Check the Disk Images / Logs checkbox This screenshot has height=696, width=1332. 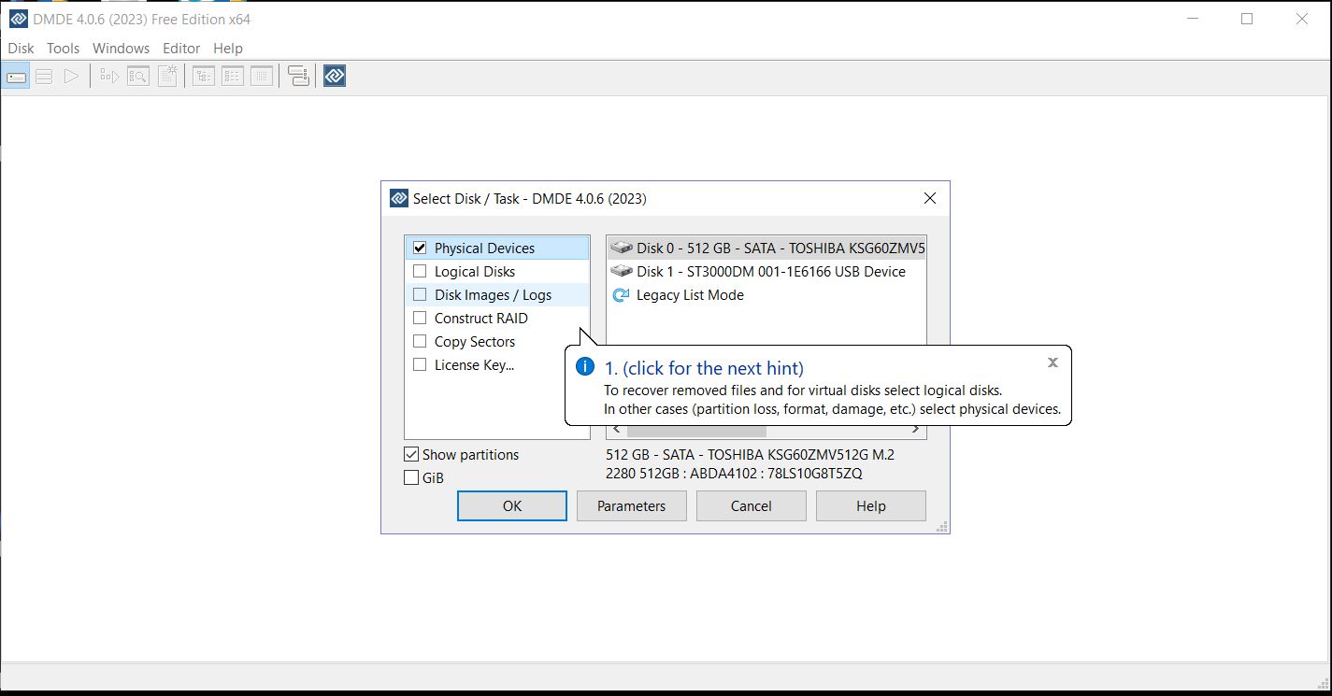coord(420,295)
